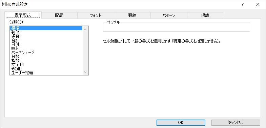Open the フォント tab
The image size is (266, 128).
pyautogui.click(x=96, y=15)
